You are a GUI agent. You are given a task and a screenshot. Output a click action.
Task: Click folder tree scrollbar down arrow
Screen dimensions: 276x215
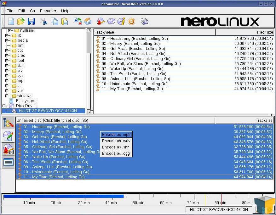point(89,111)
